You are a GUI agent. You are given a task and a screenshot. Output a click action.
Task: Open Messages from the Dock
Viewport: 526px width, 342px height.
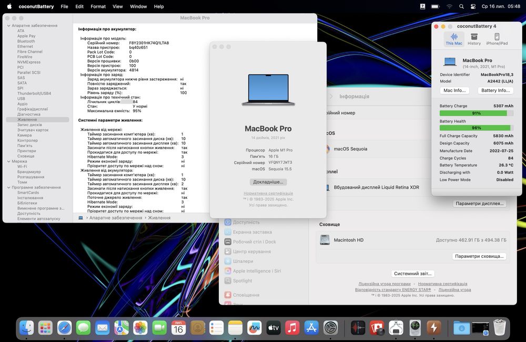83,328
